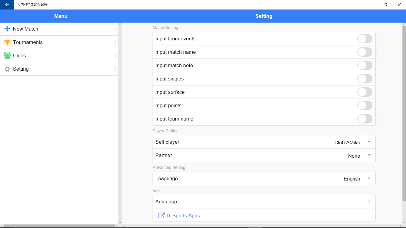This screenshot has height=228, width=406.
Task: Click external link icon beside IT Sports Apps
Action: (162, 216)
